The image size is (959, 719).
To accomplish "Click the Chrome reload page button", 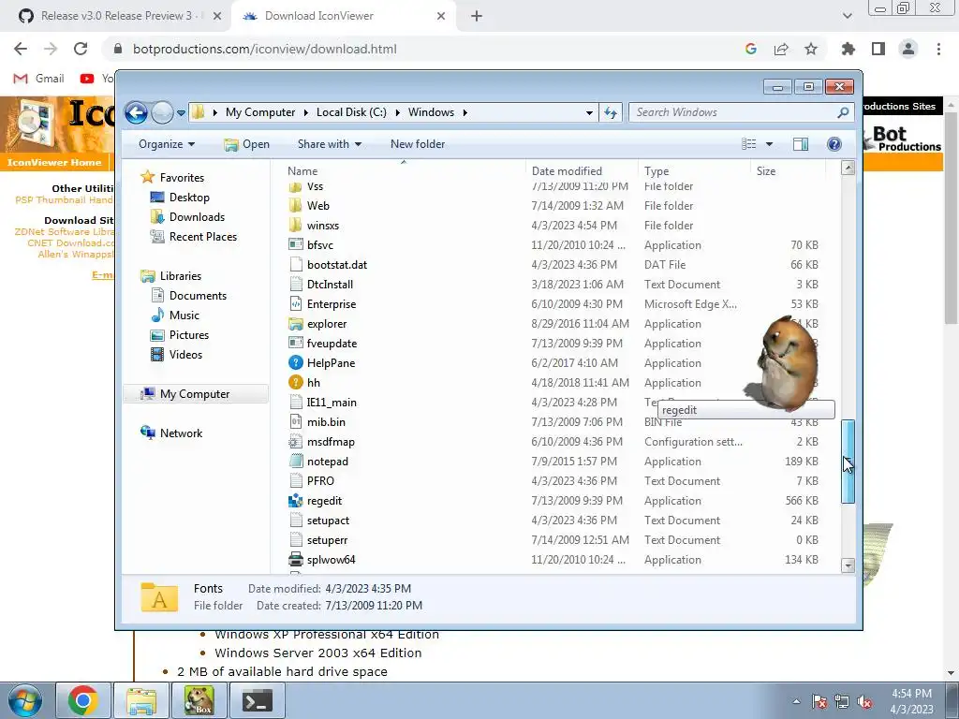I will [81, 49].
